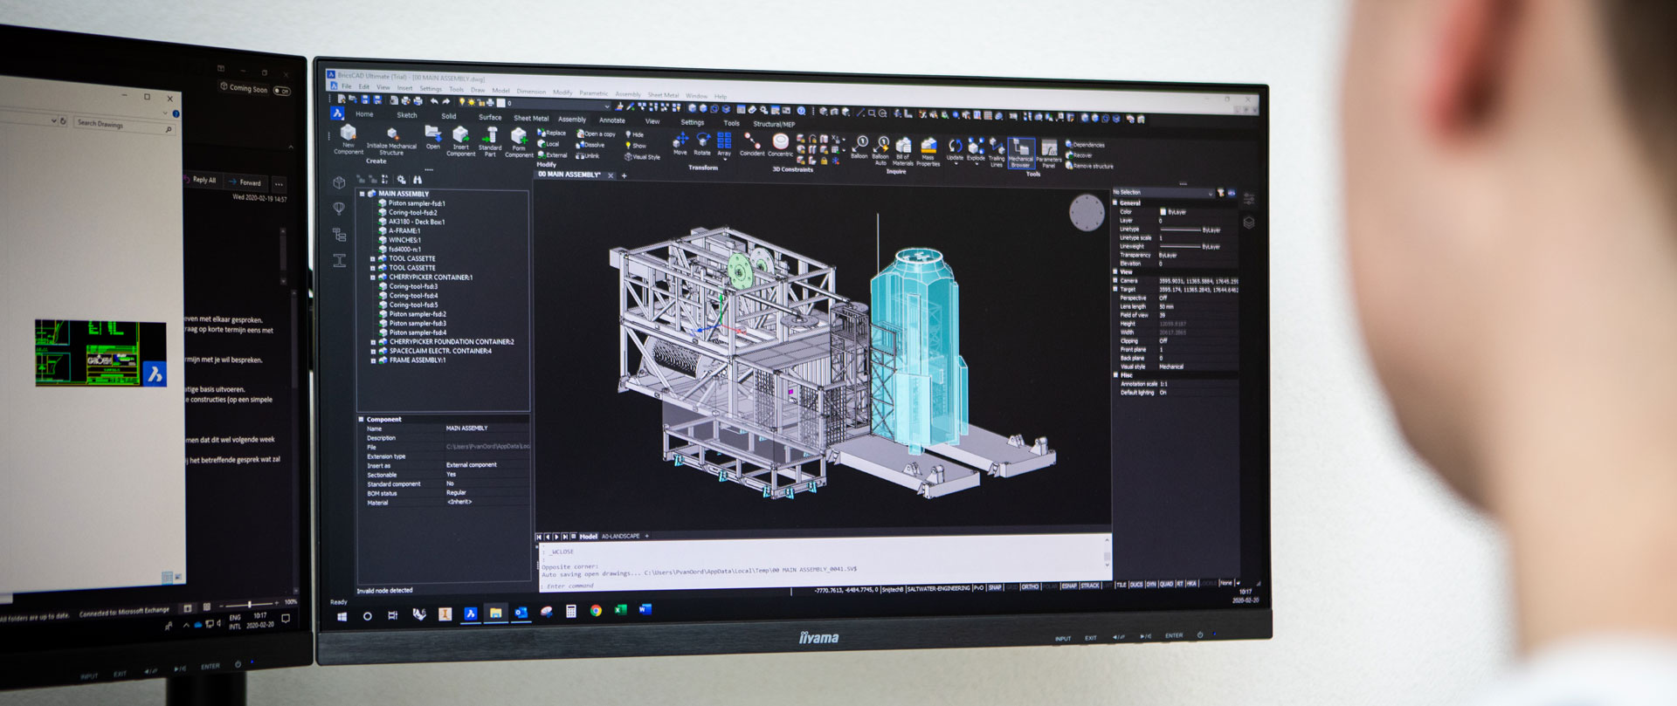Select the Bill of Materials icon
1677x706 pixels.
[903, 147]
